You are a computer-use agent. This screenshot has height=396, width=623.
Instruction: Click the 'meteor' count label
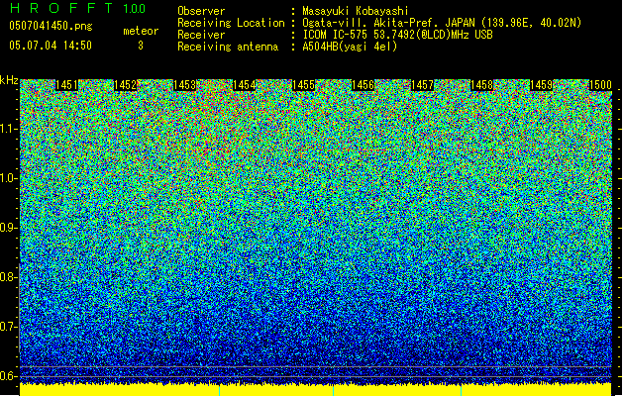(x=141, y=31)
